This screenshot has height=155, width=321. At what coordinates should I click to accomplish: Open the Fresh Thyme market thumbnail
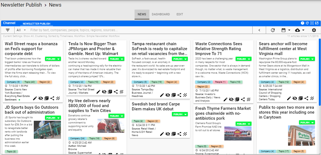pyautogui.click(x=238, y=133)
